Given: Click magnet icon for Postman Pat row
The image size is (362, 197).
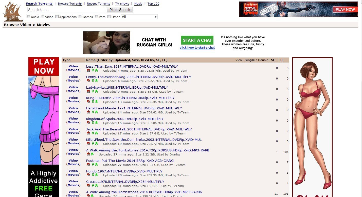Looking at the screenshot, I should 88,165.
